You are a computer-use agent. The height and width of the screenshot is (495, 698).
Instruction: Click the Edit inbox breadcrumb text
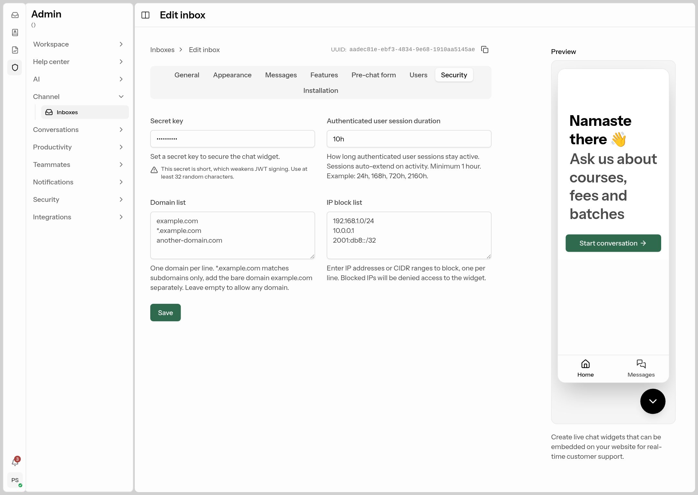204,50
